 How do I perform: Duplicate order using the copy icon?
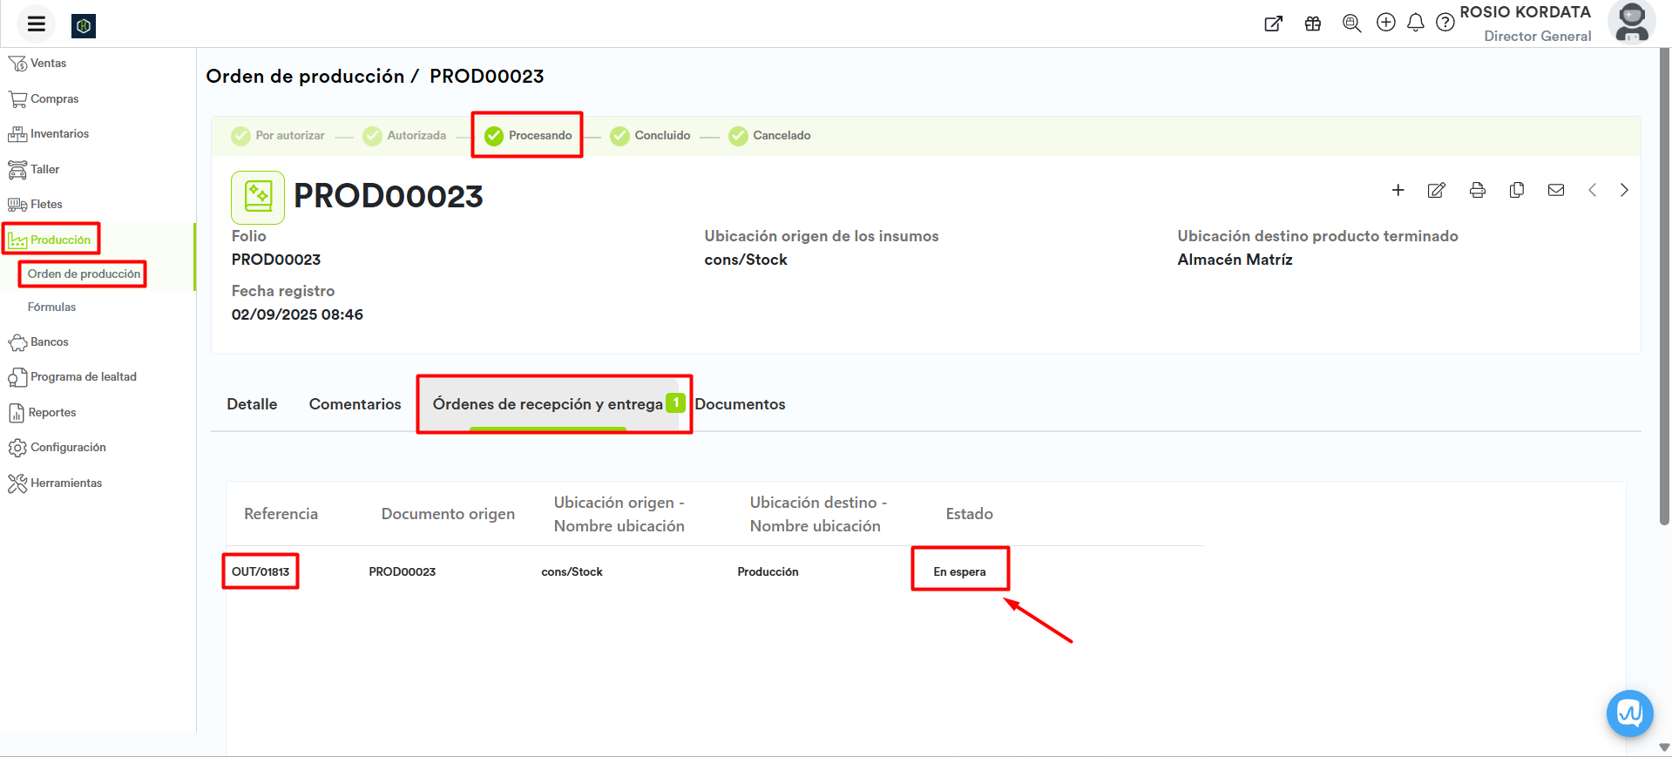pos(1516,190)
